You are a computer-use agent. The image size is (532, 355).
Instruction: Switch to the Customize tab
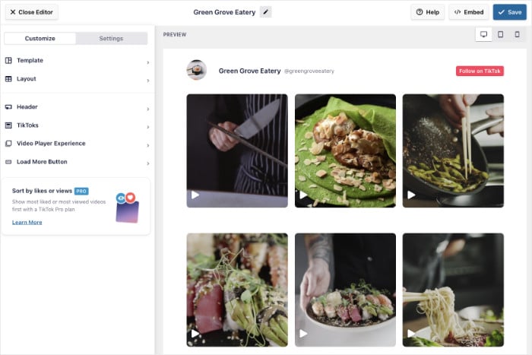[x=40, y=38]
